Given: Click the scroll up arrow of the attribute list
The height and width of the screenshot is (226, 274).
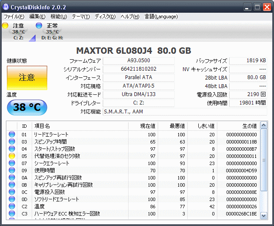Looking at the screenshot, I should [263, 125].
